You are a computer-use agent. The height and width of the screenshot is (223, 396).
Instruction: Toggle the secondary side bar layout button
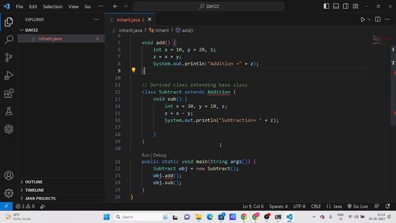coord(346,6)
